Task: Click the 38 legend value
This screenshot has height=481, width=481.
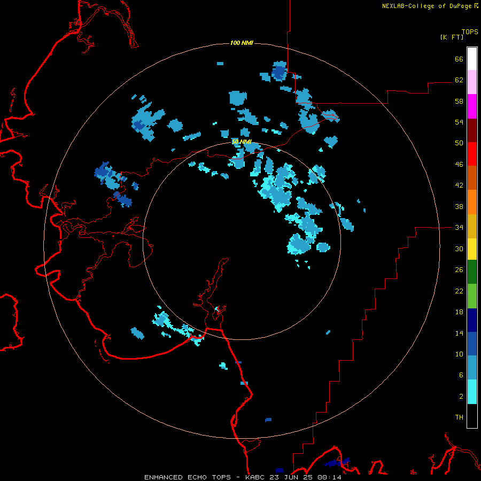Action: point(459,207)
